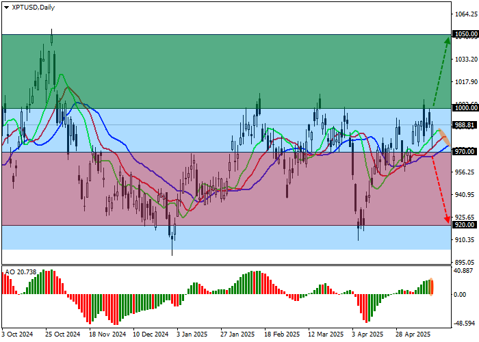Click the AO 20.738 indicator label
The height and width of the screenshot is (342, 479).
coord(21,272)
